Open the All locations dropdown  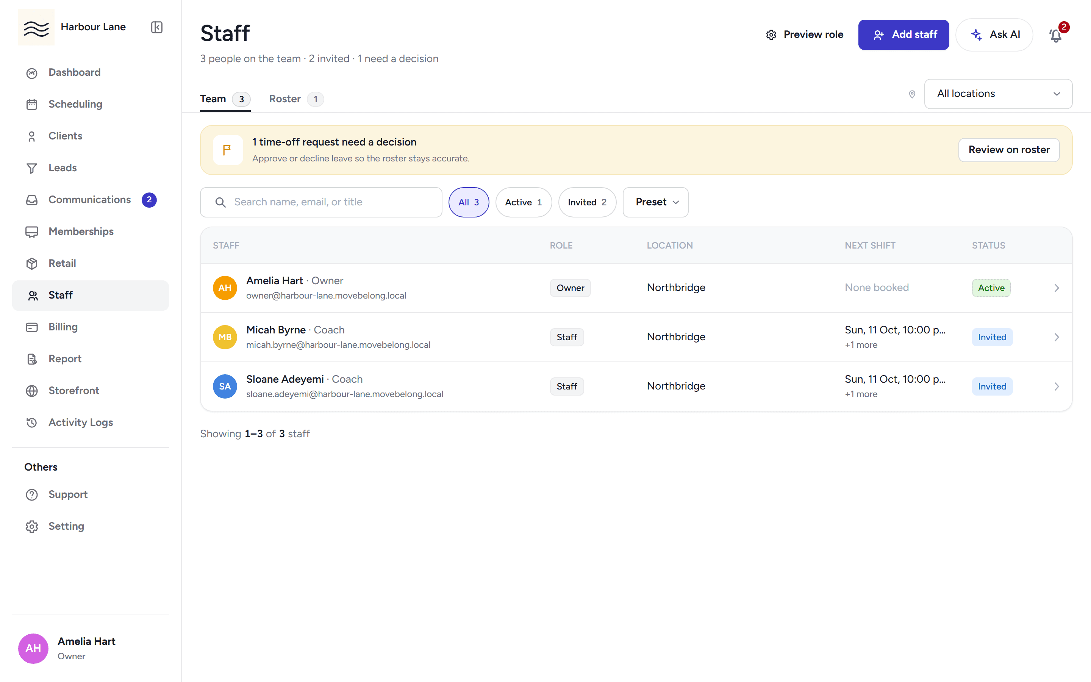[998, 94]
